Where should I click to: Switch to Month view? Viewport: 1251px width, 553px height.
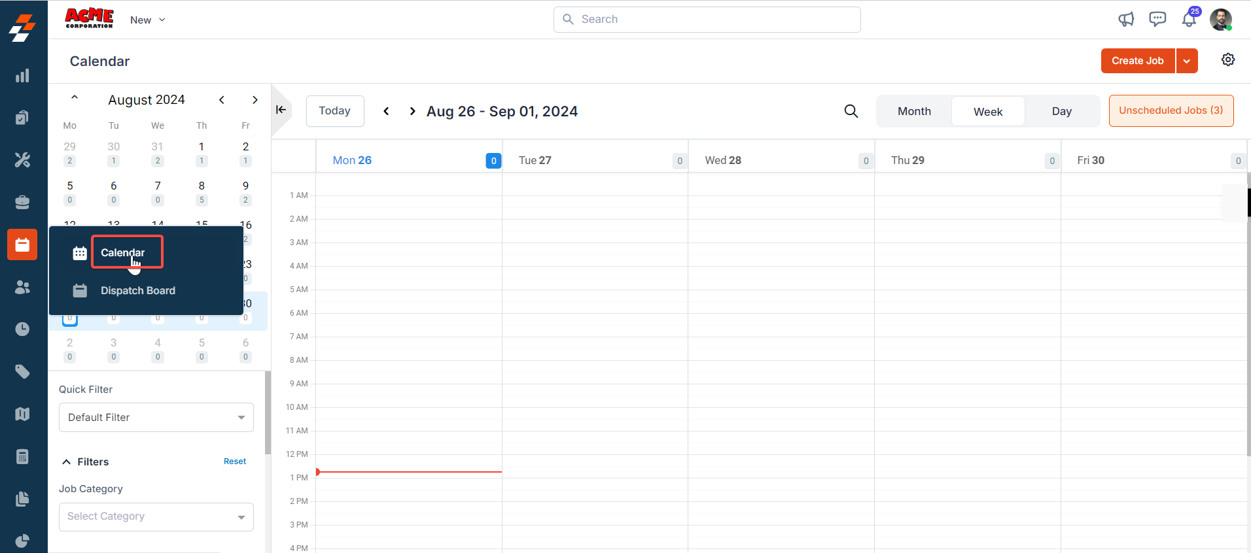click(x=914, y=111)
